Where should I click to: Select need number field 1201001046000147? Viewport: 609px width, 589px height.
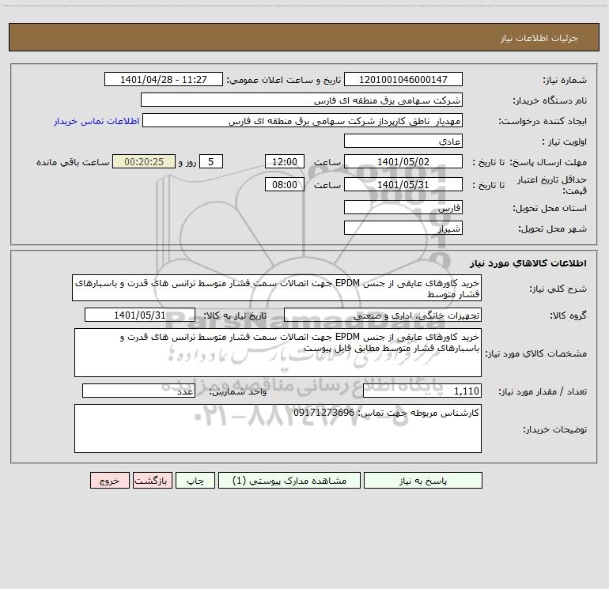click(403, 79)
